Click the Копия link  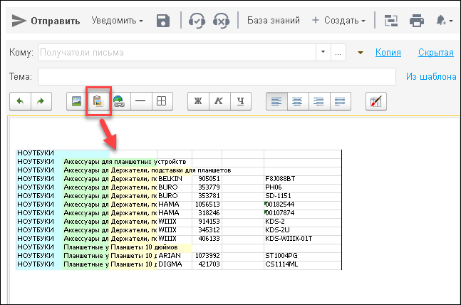pyautogui.click(x=388, y=52)
